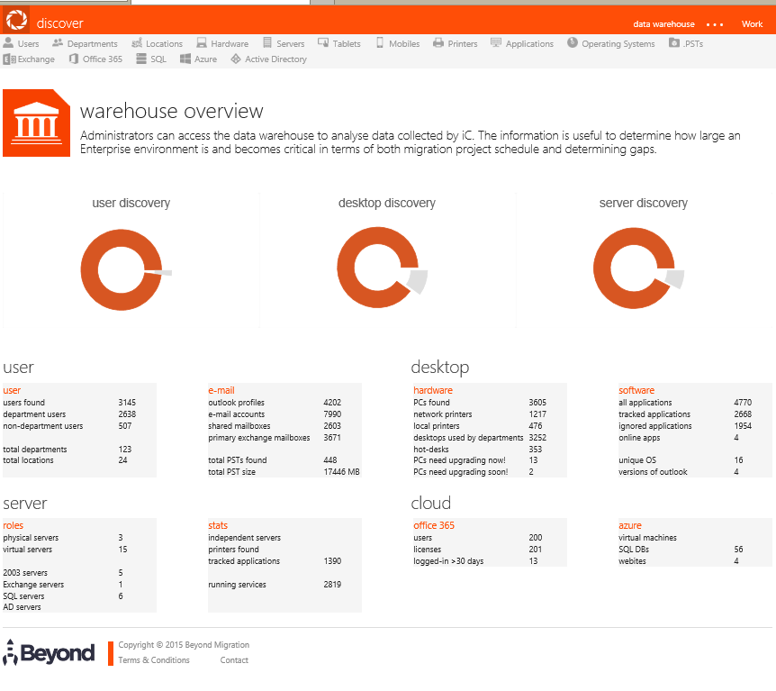
Task: Open the Users icon in navigation
Action: point(8,42)
